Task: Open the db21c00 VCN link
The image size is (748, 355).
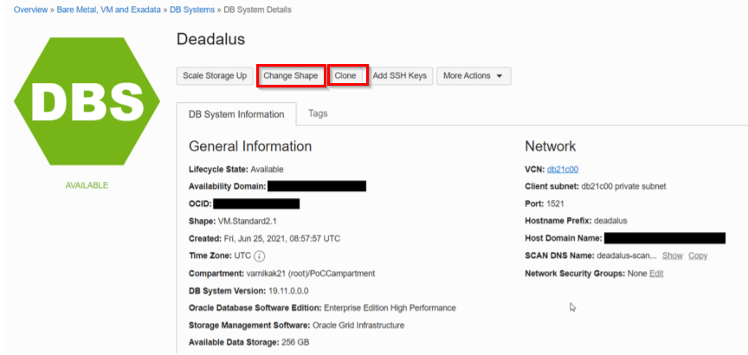Action: coord(563,169)
